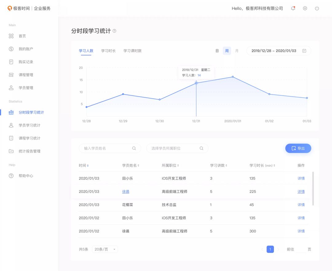Click the 帮助中心 question circle icon
Screen dimensions: 332x271
click(x=11, y=176)
